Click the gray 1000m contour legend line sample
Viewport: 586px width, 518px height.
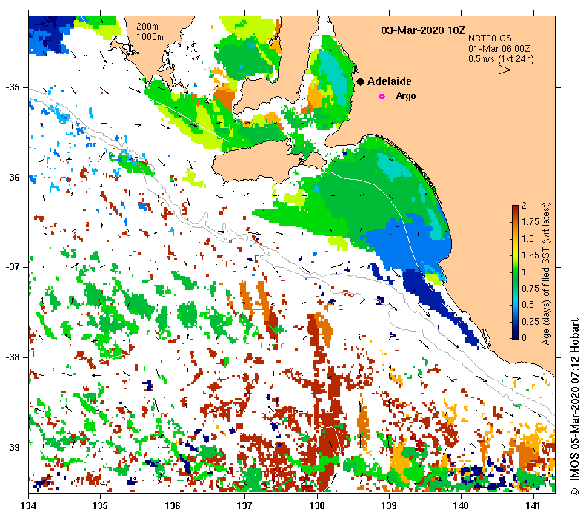coord(147,44)
